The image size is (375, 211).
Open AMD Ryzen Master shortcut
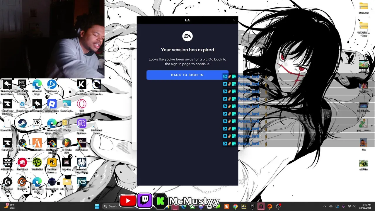point(52,146)
